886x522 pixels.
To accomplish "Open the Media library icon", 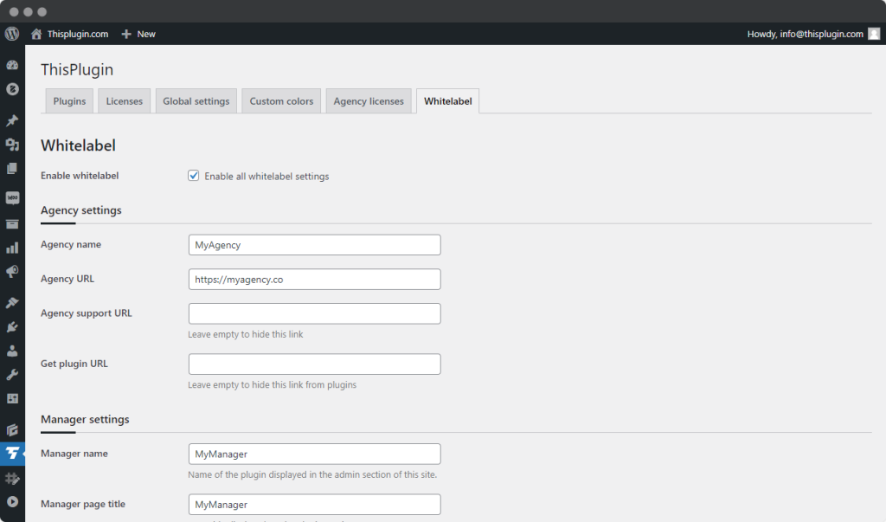I will click(12, 145).
